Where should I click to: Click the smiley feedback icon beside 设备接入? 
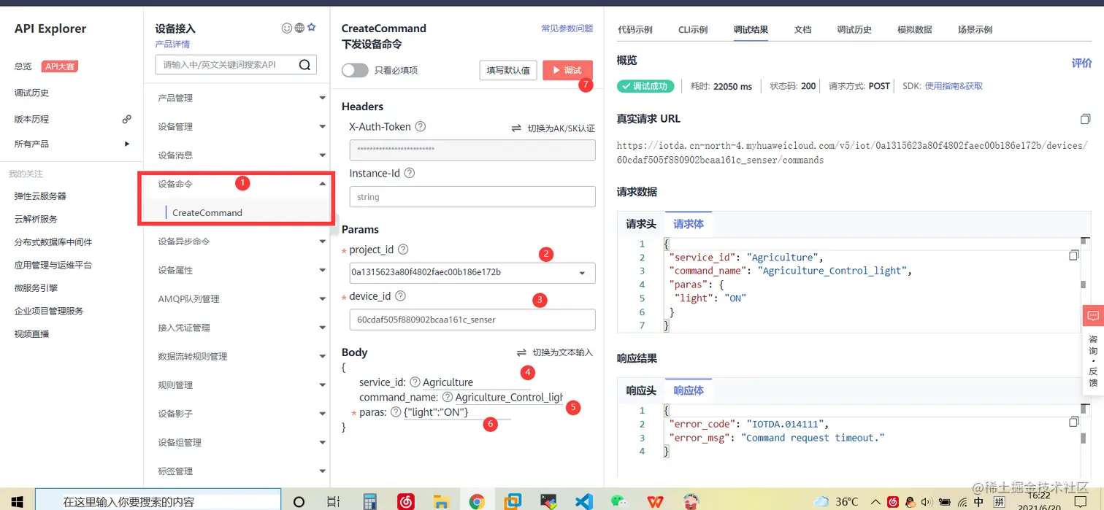(x=287, y=28)
